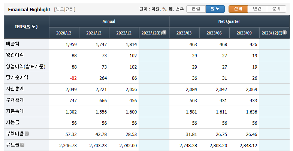The width and height of the screenshot is (293, 151).
Task: Click the 2023/03 column header
Action: [x=184, y=33]
